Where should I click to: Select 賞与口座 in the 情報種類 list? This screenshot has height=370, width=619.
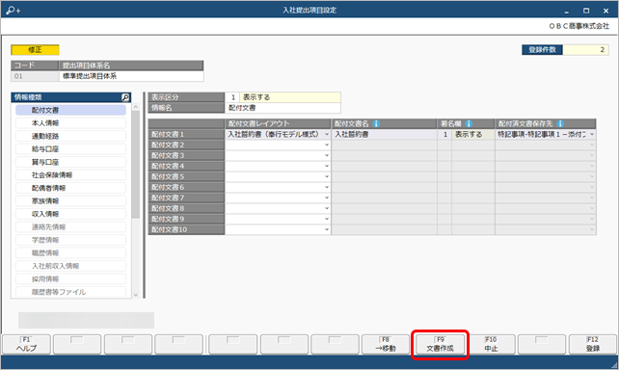click(x=70, y=162)
